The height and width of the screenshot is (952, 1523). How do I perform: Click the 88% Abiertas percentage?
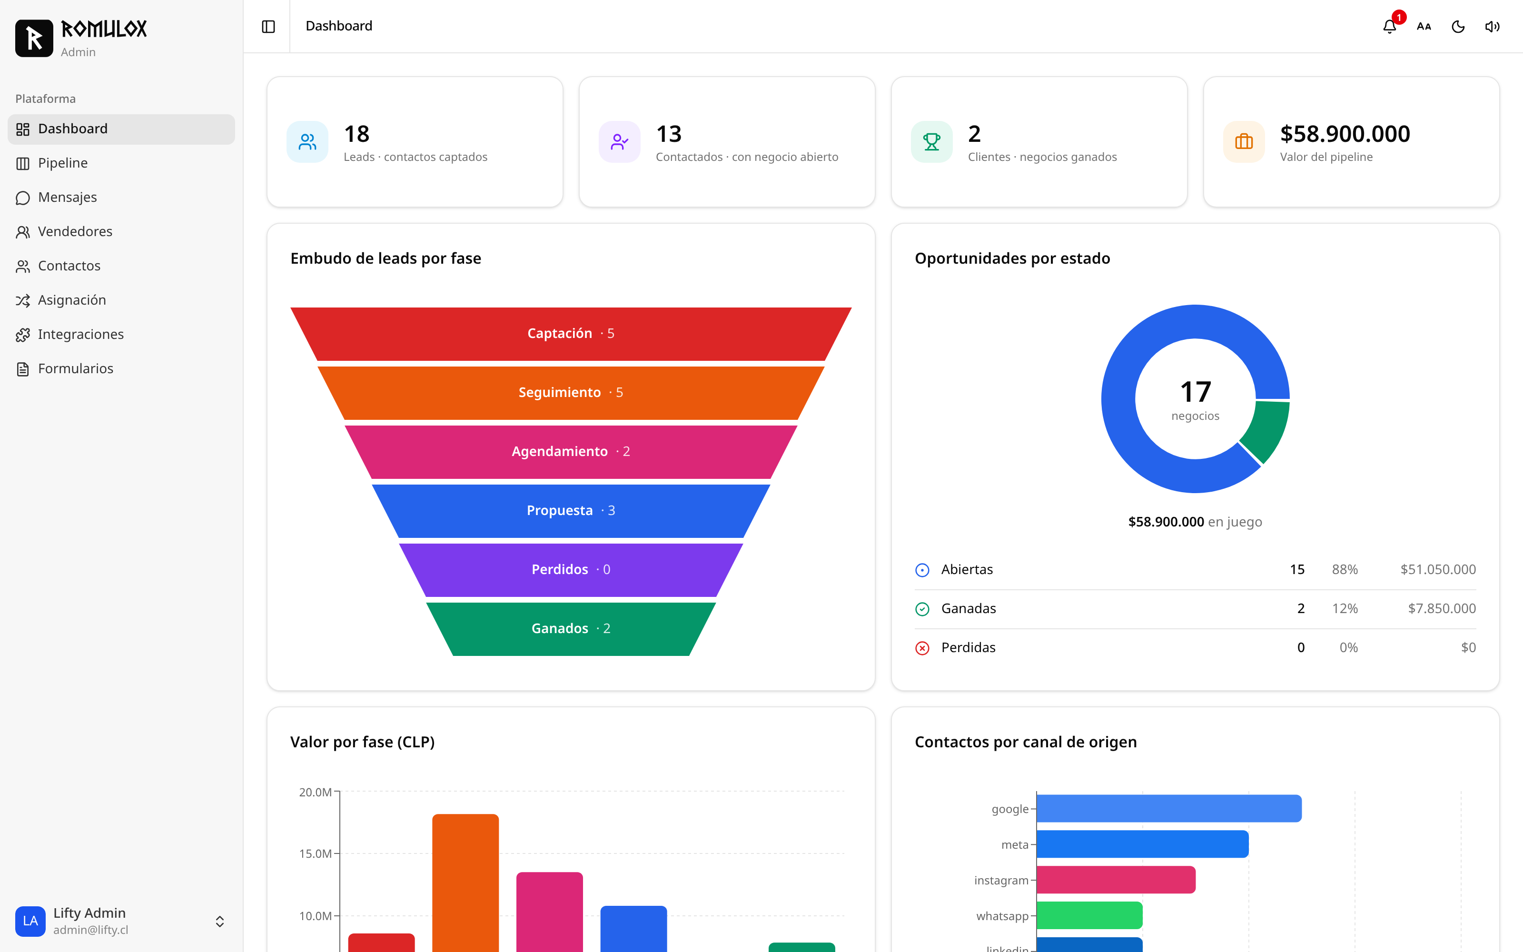(1345, 569)
